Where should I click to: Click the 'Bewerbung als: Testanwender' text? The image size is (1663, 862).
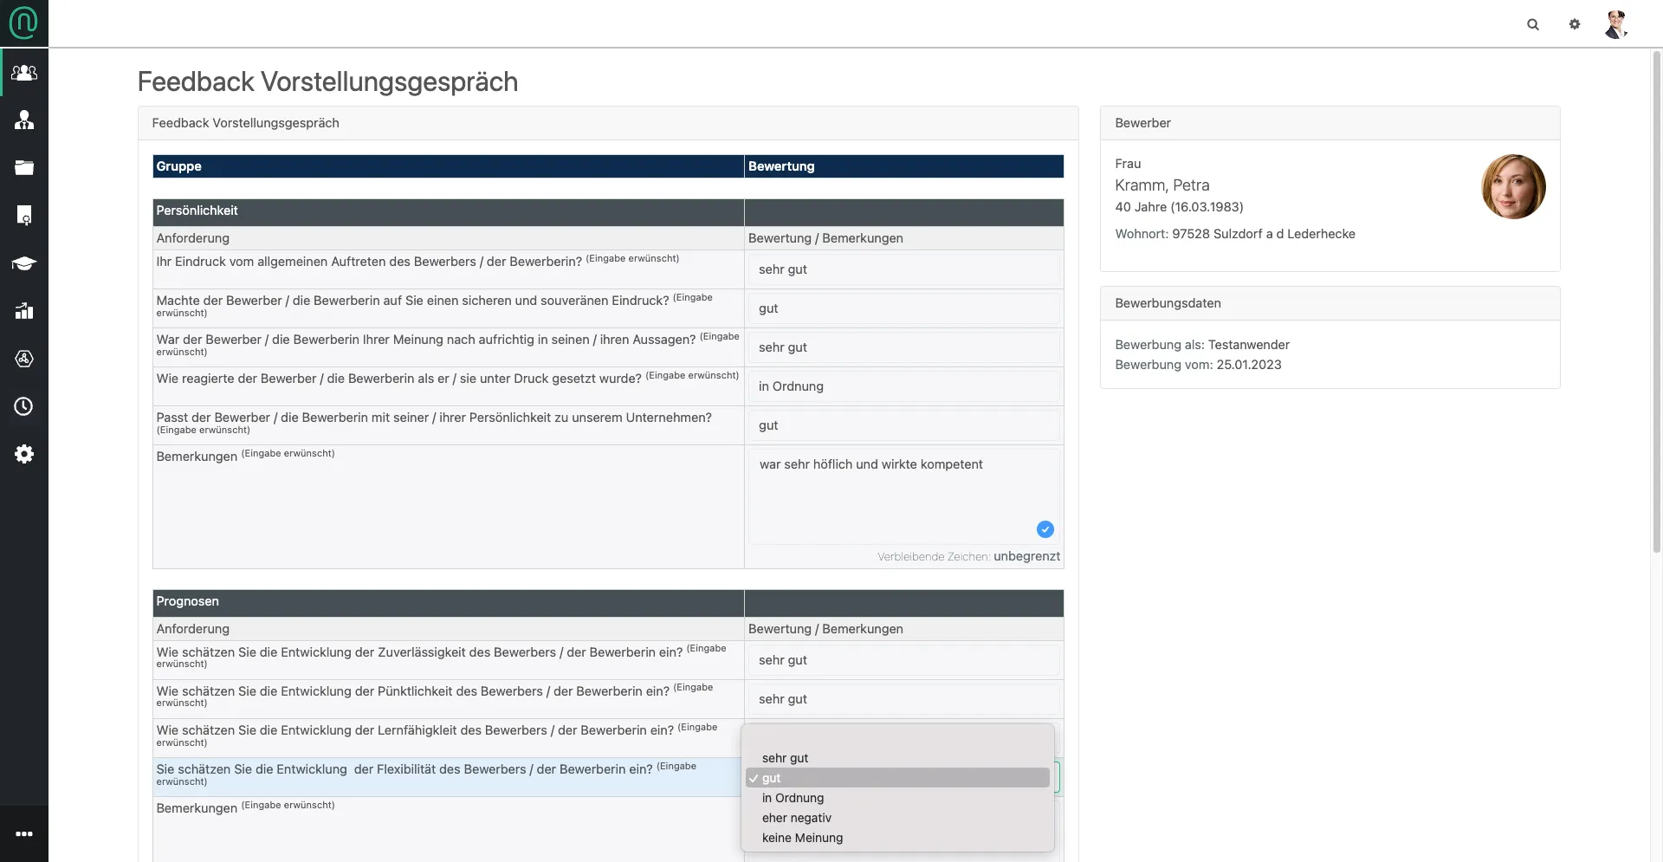click(x=1202, y=345)
